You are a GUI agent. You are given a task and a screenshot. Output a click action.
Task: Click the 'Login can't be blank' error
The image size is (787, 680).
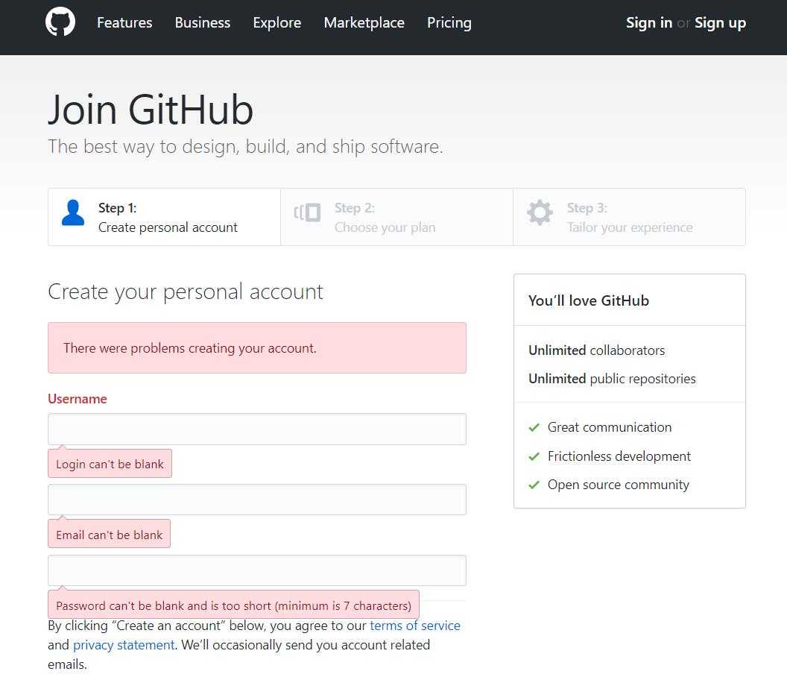click(x=110, y=464)
